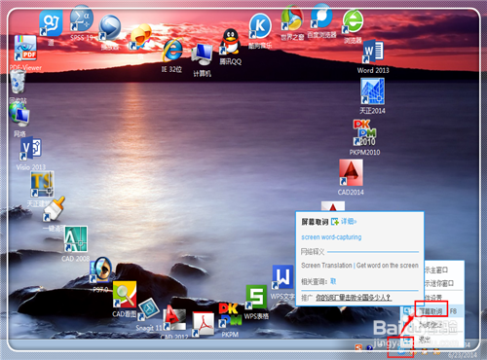Image resolution: width=487 pixels, height=360 pixels.
Task: Open the Kugou music K icon
Action: 260,26
